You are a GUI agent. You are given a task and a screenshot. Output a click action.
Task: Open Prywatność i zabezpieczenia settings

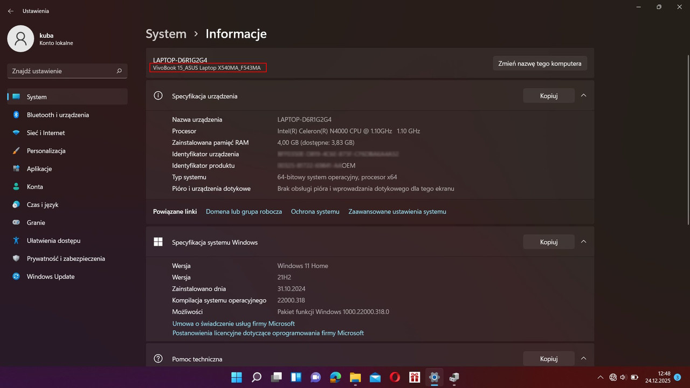67,259
